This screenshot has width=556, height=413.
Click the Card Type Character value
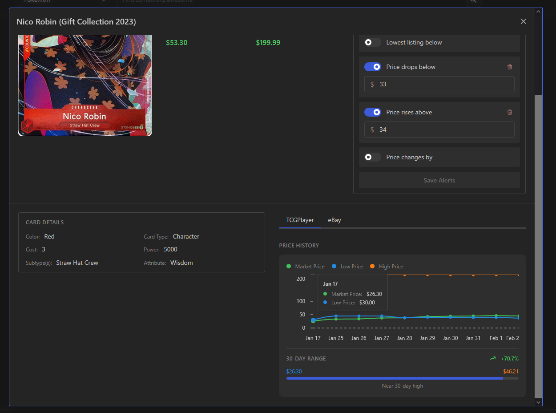[186, 236]
